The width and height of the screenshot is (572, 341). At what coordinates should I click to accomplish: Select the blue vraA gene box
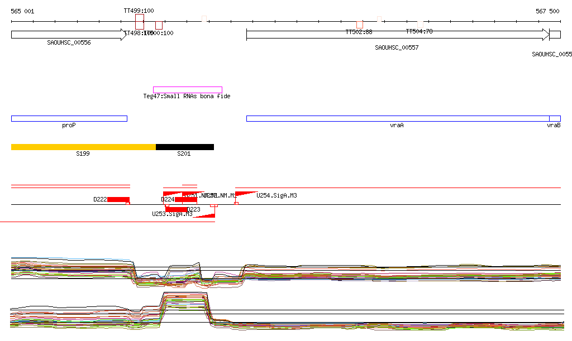(398, 118)
